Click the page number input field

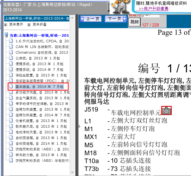click(x=151, y=15)
